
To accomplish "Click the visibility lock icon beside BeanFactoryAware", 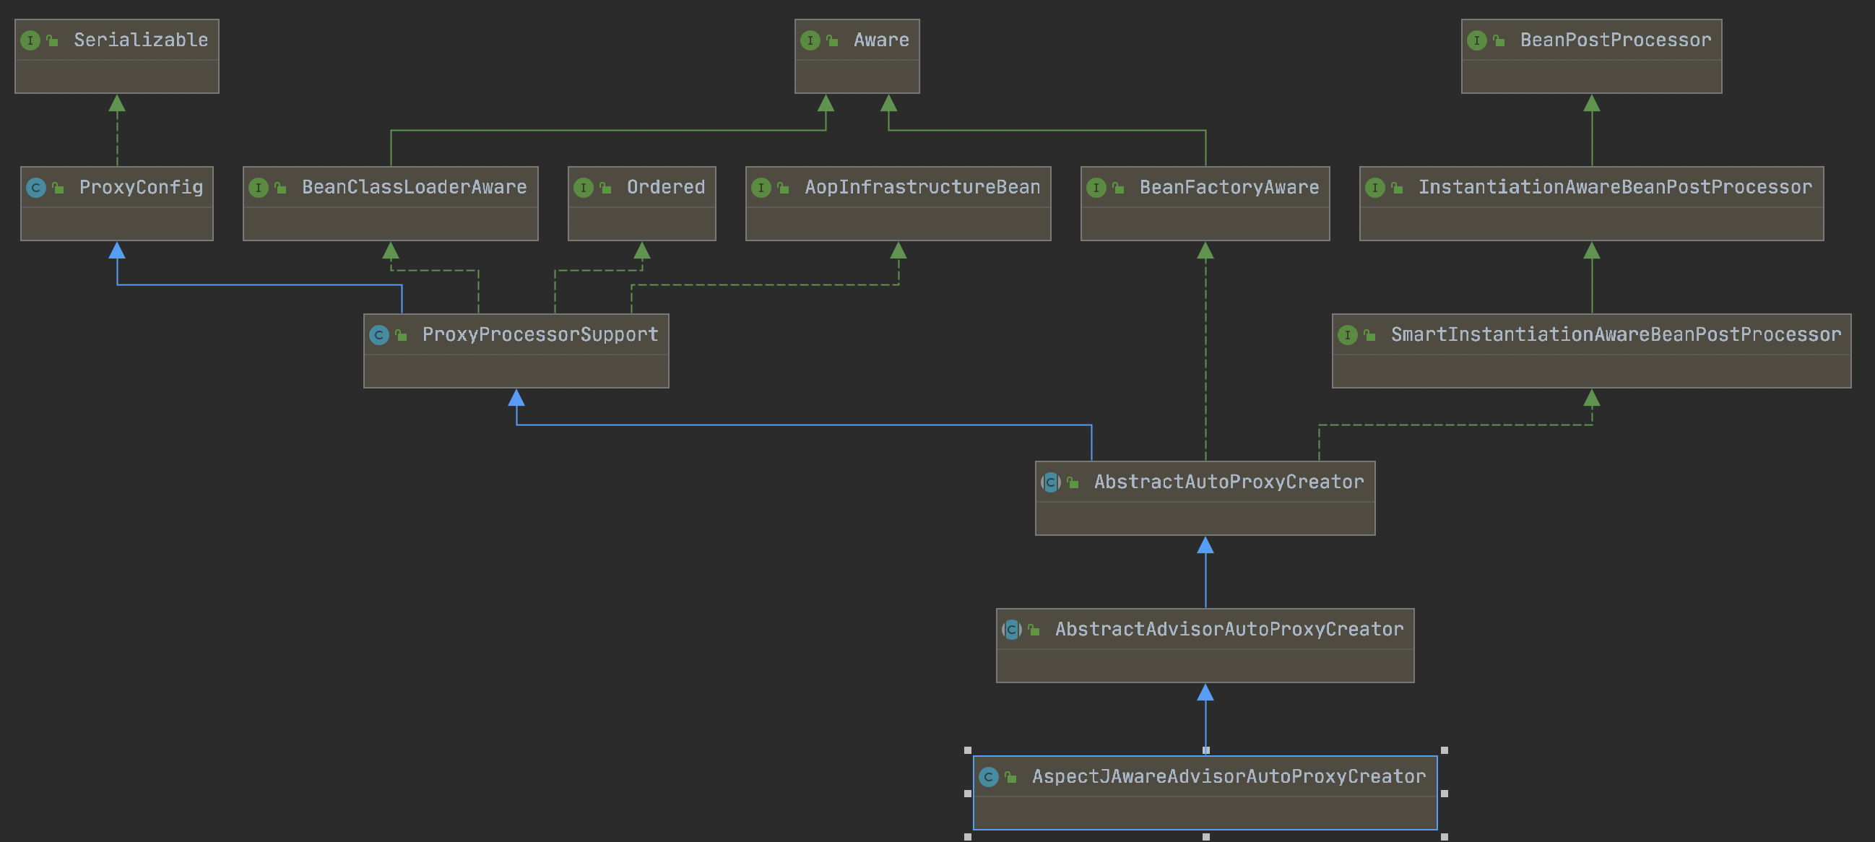I will pyautogui.click(x=1119, y=188).
